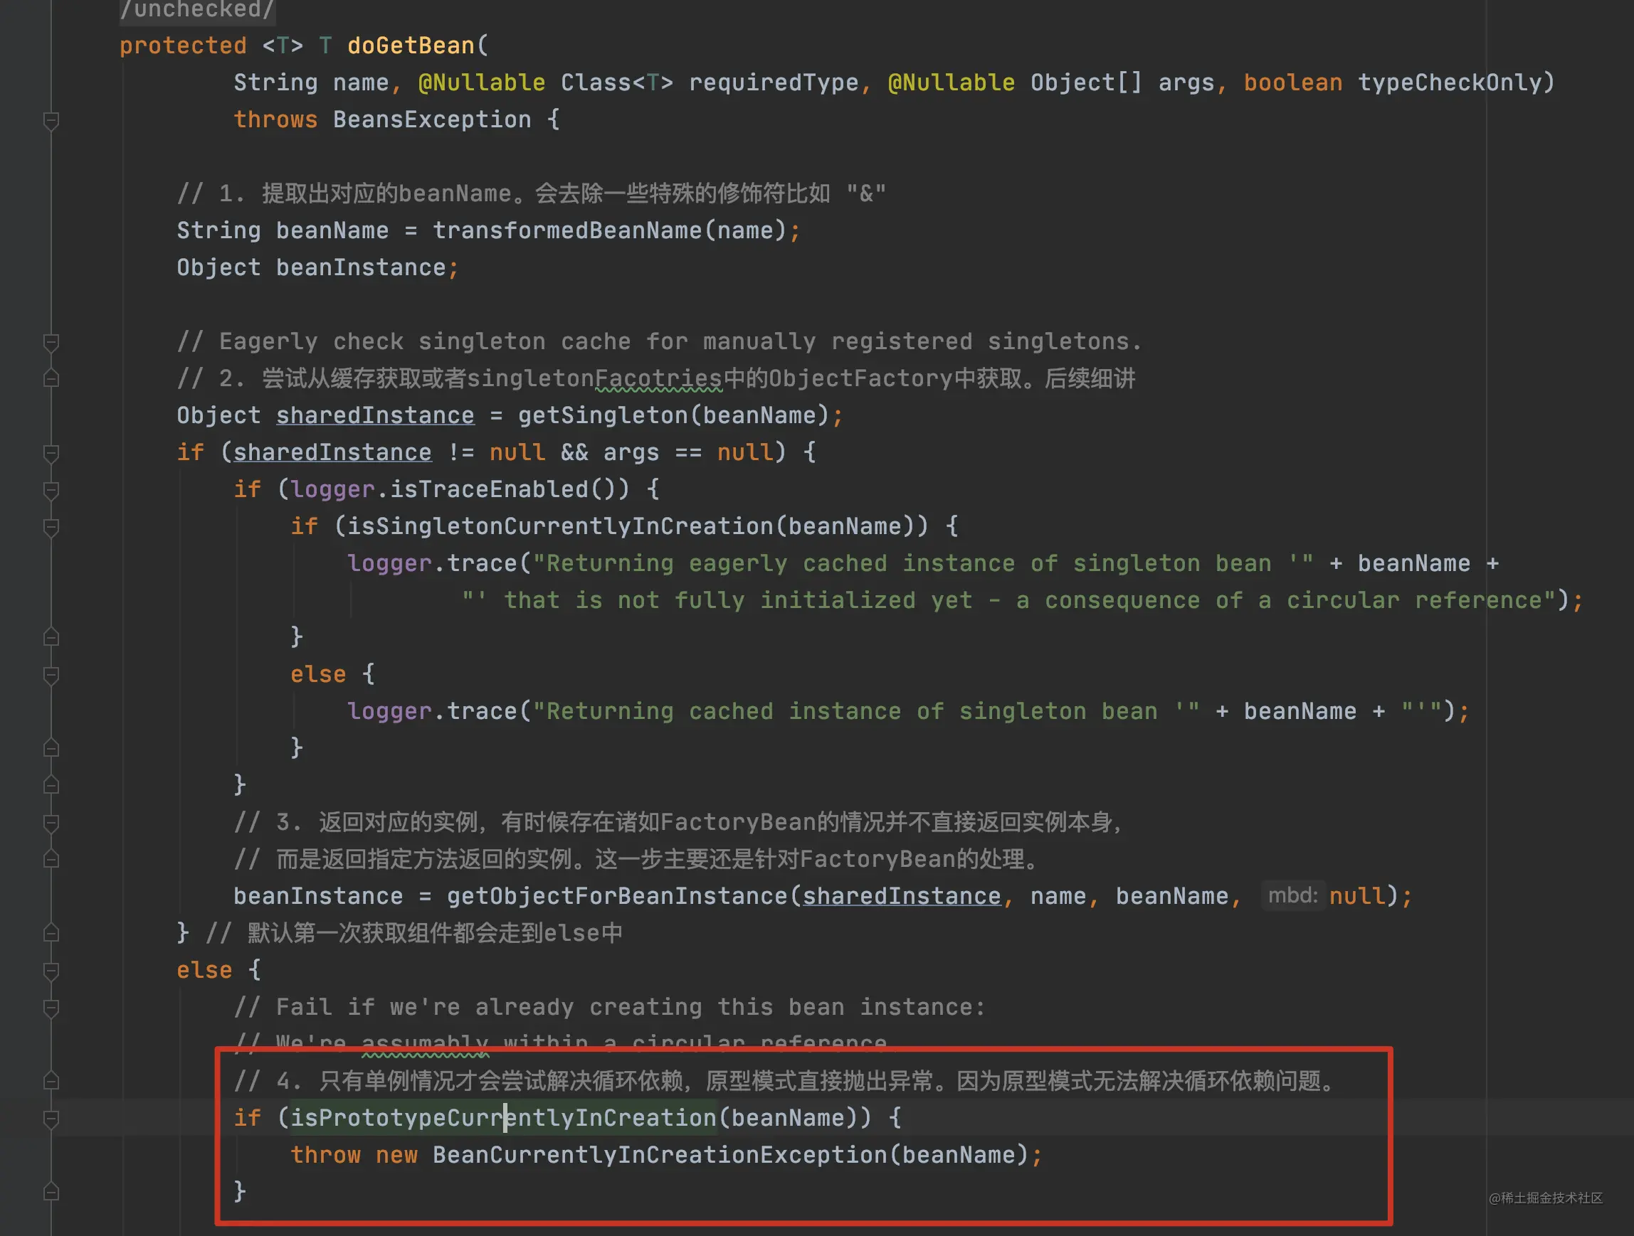Click getSingleton(beanName) method call
The image size is (1634, 1236).
603,415
